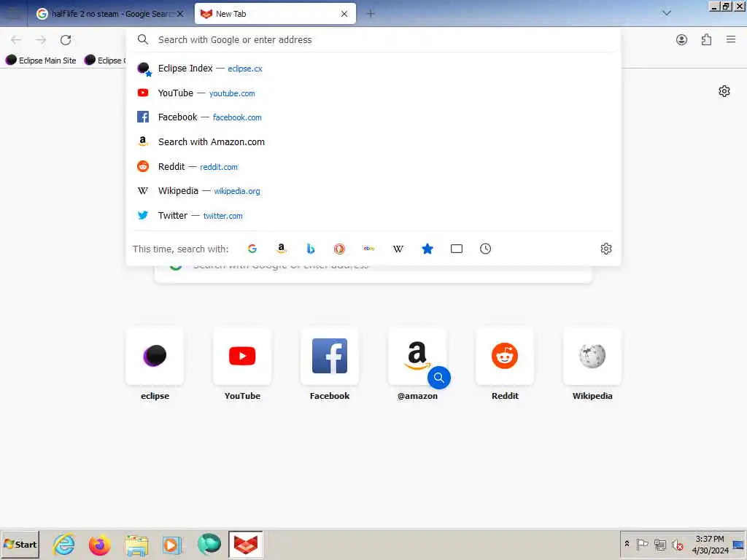The image size is (747, 560).
Task: Open the account profile icon
Action: [x=682, y=40]
